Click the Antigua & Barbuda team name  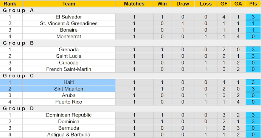click(x=68, y=135)
